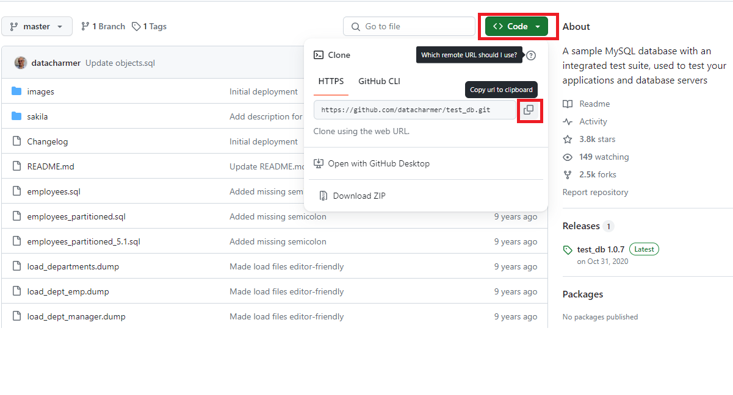The height and width of the screenshot is (395, 733).
Task: Open the test_db 1.0.7 release
Action: pos(601,249)
